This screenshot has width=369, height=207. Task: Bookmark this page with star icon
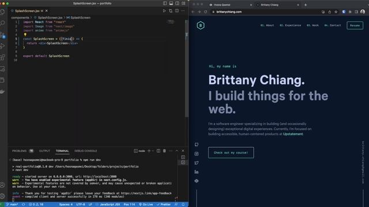(x=336, y=11)
